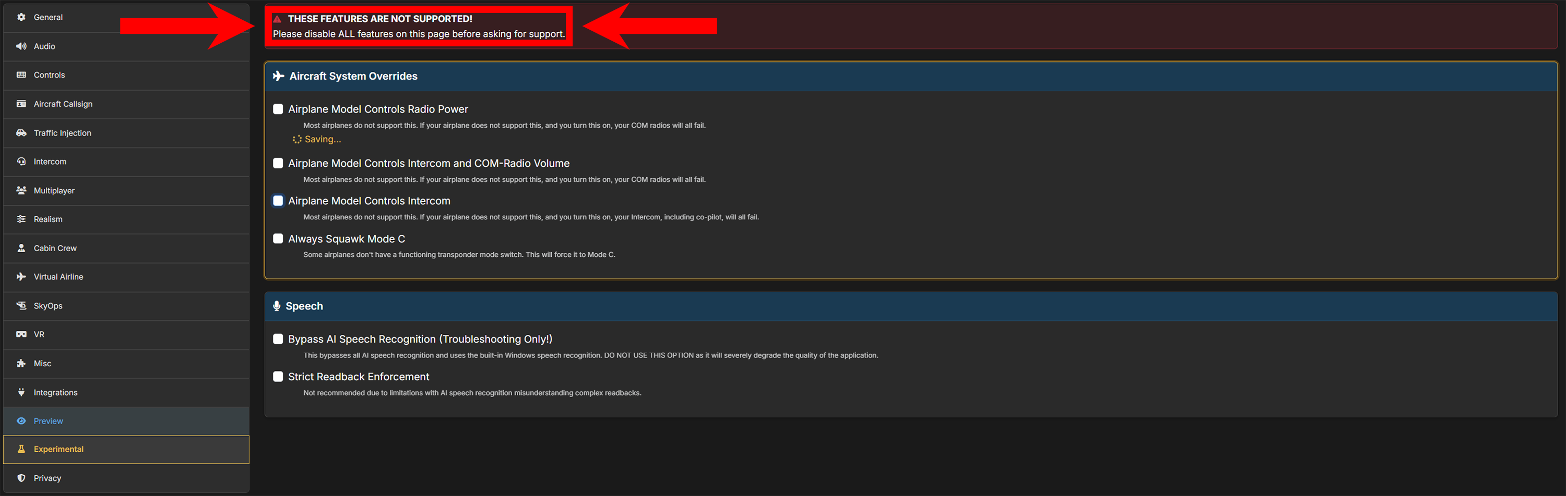
Task: Click the Multiplayer people icon
Action: (x=21, y=191)
